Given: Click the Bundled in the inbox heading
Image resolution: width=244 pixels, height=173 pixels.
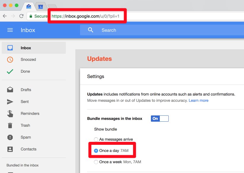Looking at the screenshot, I should point(23,165).
